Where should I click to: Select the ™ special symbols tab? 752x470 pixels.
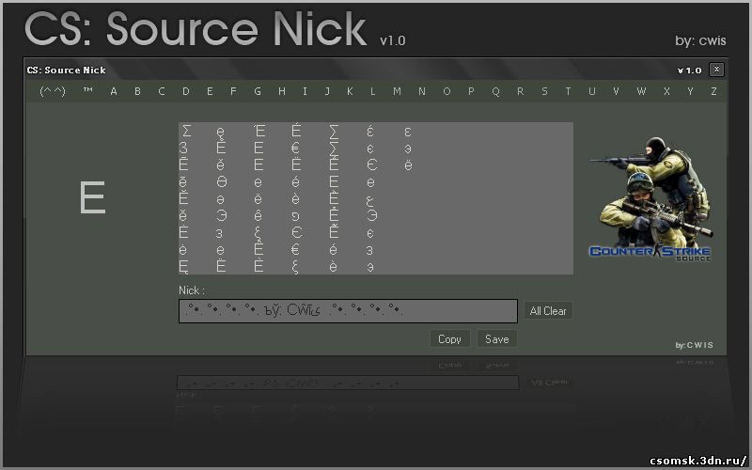click(87, 91)
